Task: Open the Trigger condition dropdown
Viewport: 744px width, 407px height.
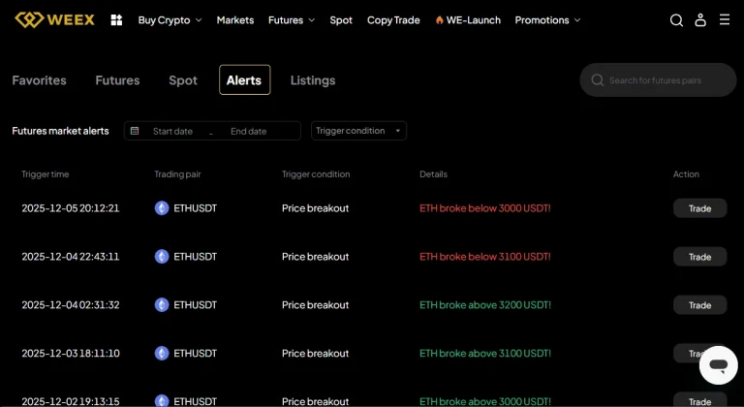Action: pos(358,131)
